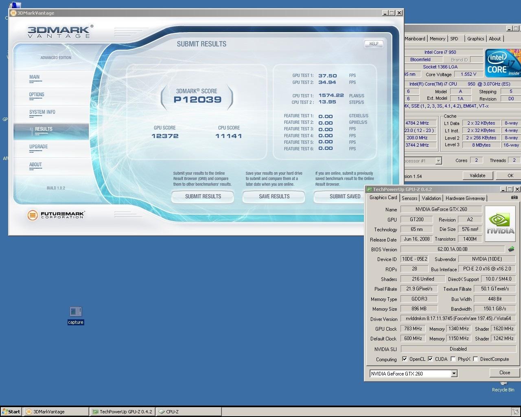521x417 pixels.
Task: Click the Default Clock value 600 MHz
Action: (x=413, y=338)
